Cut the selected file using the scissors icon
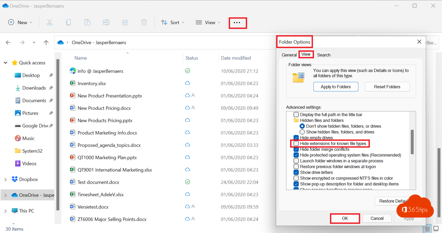 click(x=49, y=22)
